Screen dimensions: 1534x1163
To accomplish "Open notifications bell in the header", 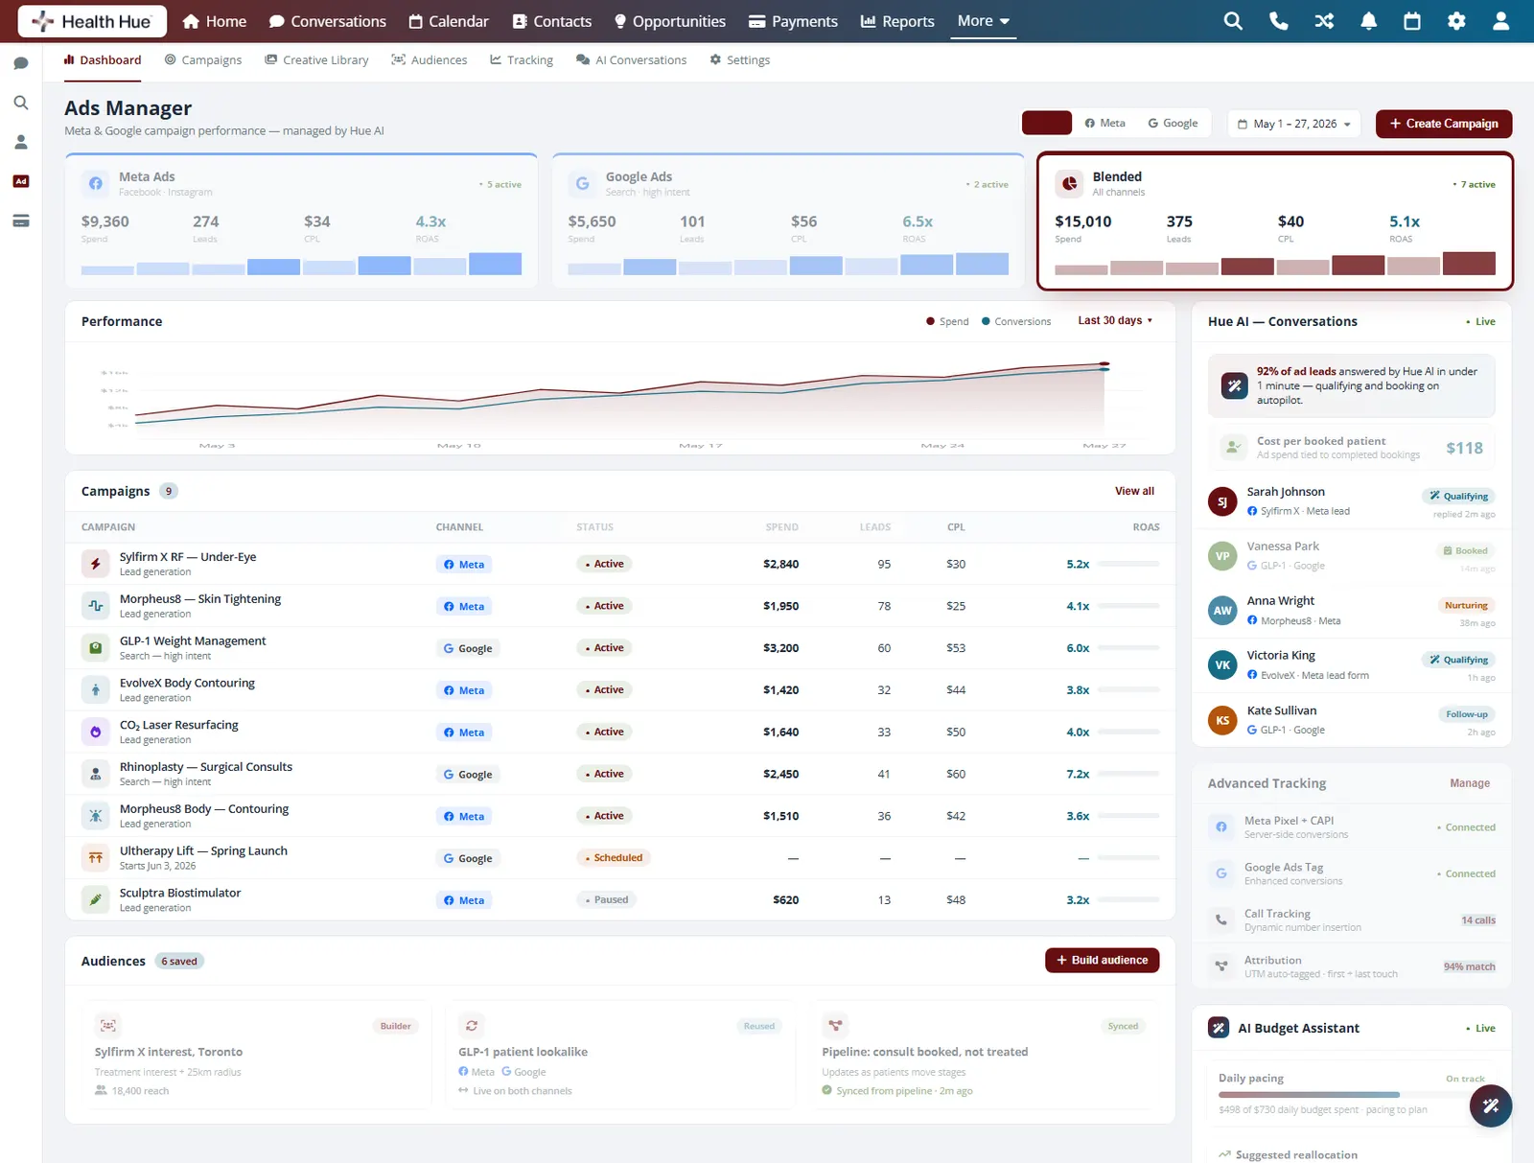I will pyautogui.click(x=1369, y=21).
